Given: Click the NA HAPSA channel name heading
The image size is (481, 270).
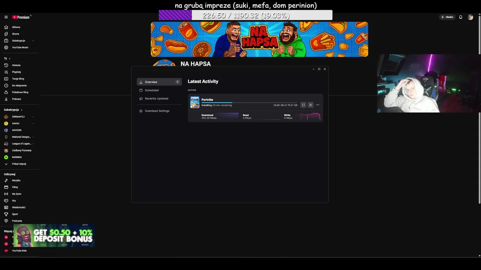Looking at the screenshot, I should pos(195,64).
